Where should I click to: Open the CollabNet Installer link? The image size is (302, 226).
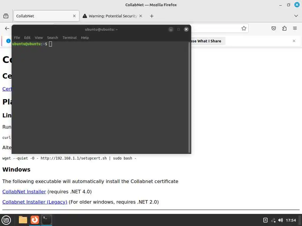tap(24, 192)
